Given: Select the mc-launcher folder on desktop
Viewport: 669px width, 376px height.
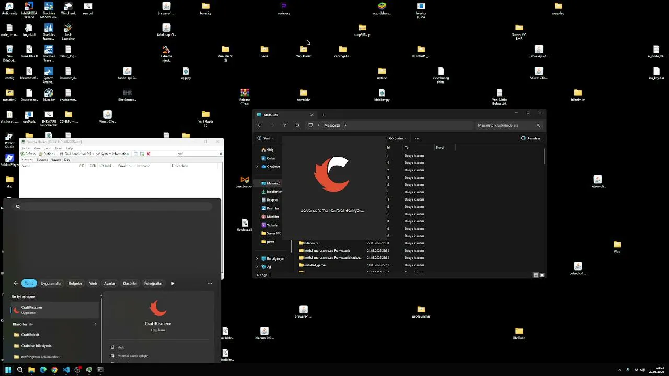Looking at the screenshot, I should click(421, 312).
